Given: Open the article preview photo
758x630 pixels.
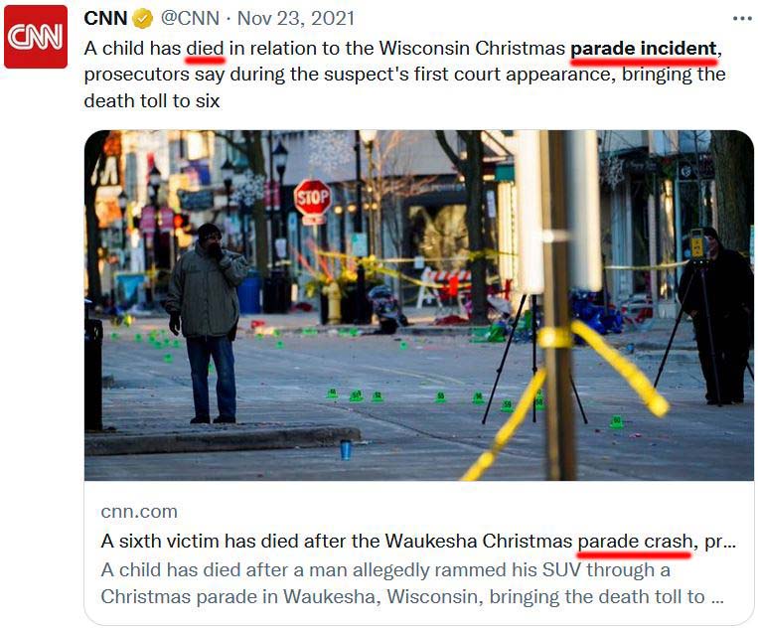Looking at the screenshot, I should 418,305.
